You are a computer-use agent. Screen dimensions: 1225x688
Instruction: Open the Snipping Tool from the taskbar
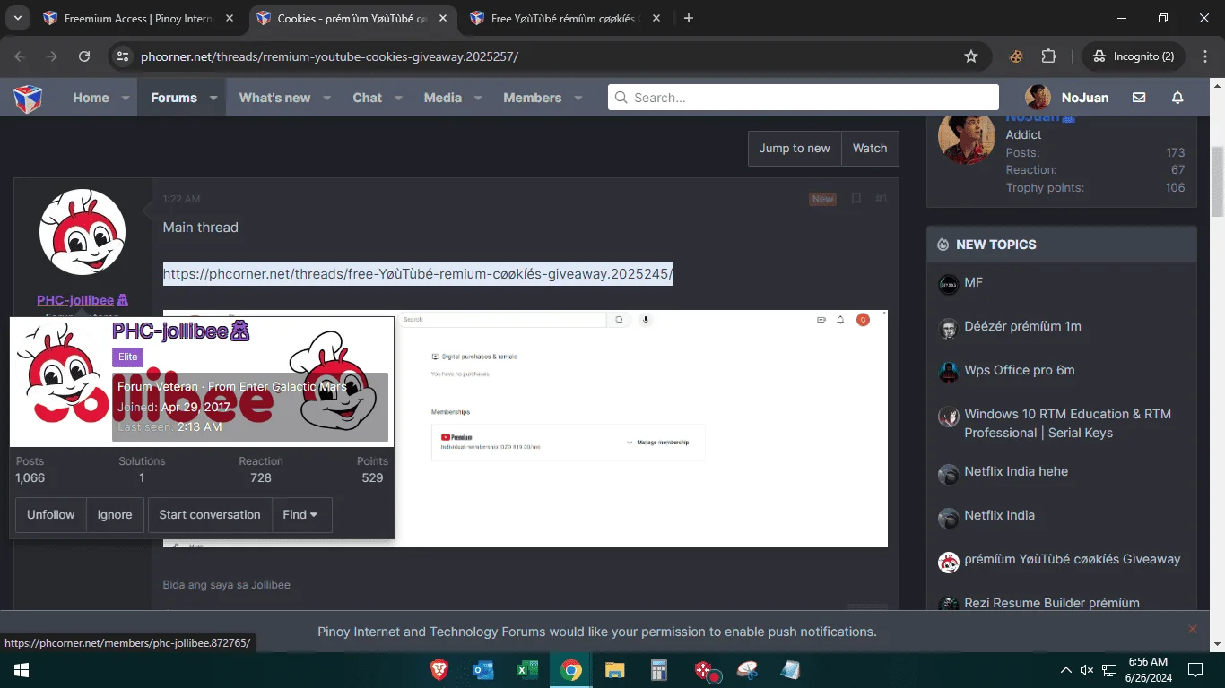tap(747, 670)
